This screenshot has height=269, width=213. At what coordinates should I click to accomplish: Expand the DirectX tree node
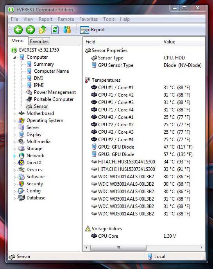[14, 163]
